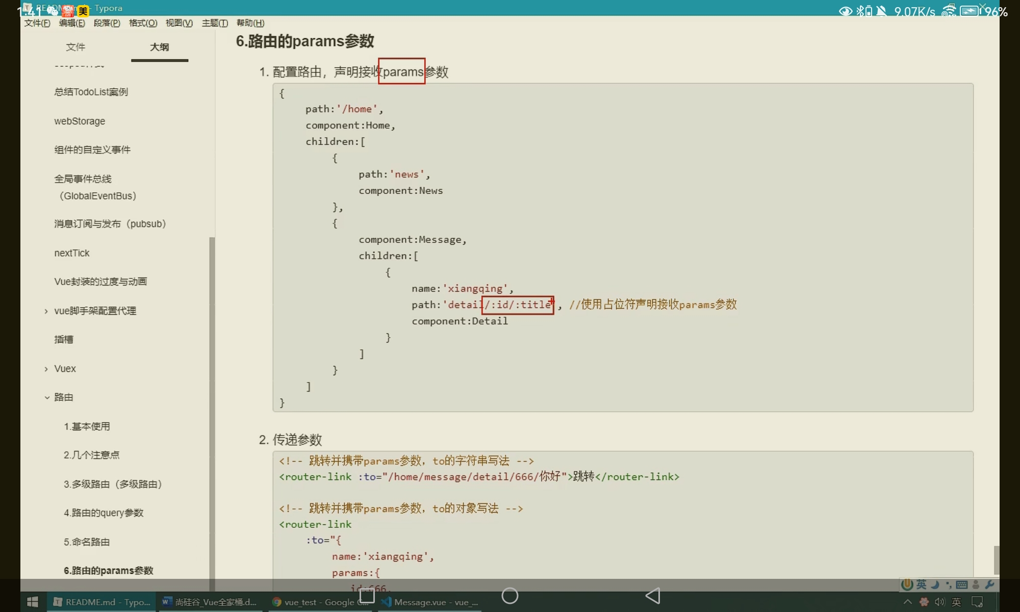Click the Windows Start button
This screenshot has width=1020, height=612.
tap(32, 602)
